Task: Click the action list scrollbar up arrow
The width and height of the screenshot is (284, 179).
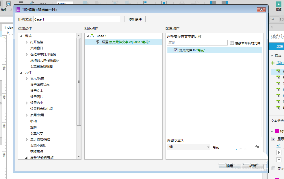Action: pyautogui.click(x=79, y=35)
